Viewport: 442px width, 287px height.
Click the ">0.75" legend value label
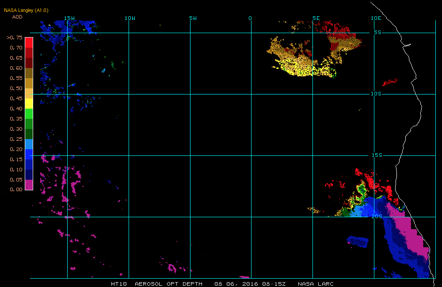pos(15,38)
